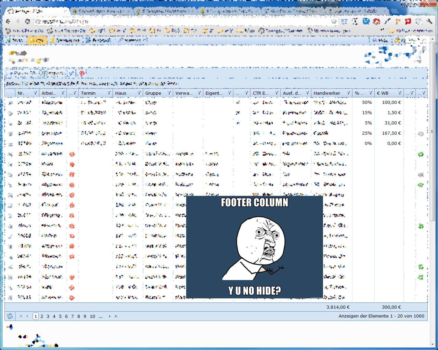Screen dimensions: 438x350
Task: Open the filter icon on the Haus column
Action: click(x=139, y=93)
